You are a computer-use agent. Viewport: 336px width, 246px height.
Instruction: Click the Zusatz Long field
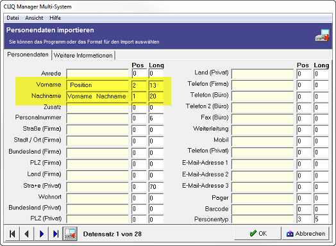pyautogui.click(x=156, y=107)
